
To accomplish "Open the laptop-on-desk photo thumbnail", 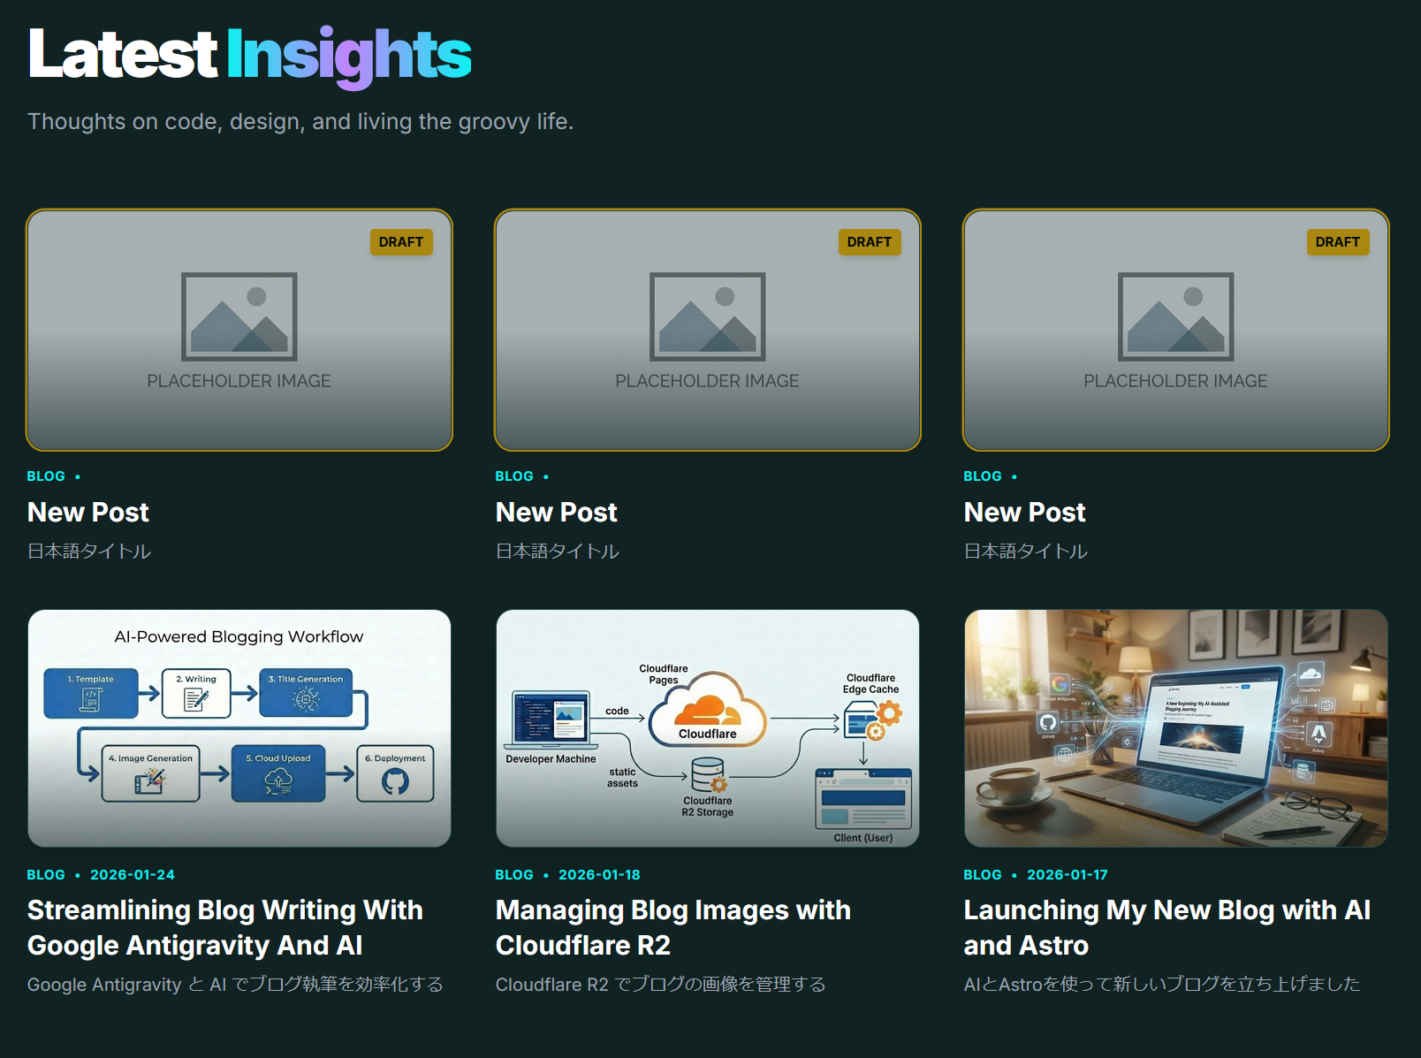I will tap(1175, 727).
